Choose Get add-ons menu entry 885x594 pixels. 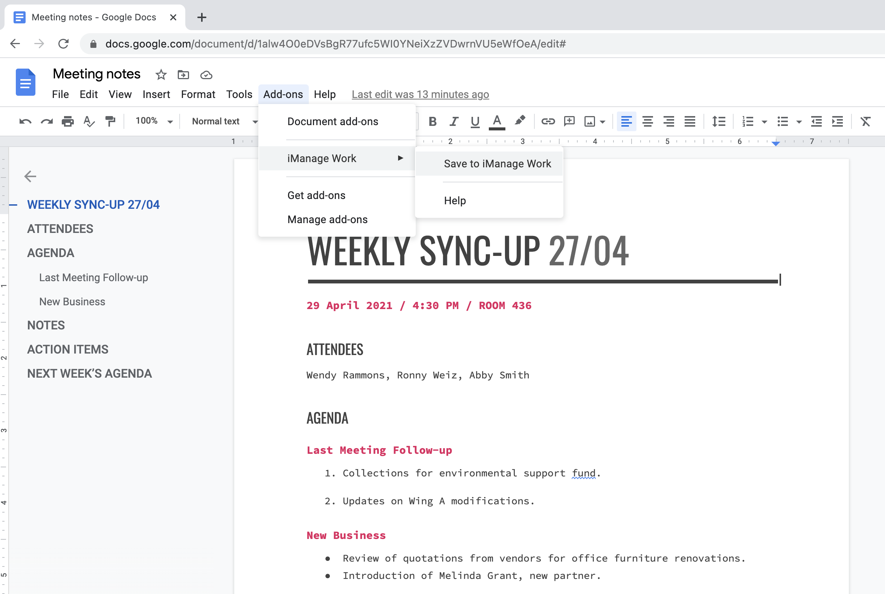pyautogui.click(x=316, y=195)
